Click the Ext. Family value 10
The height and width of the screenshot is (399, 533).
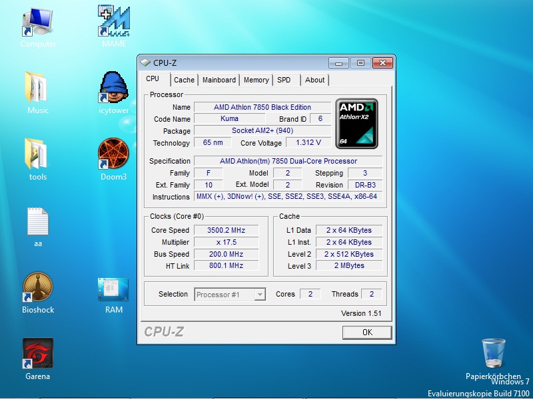[x=209, y=185]
